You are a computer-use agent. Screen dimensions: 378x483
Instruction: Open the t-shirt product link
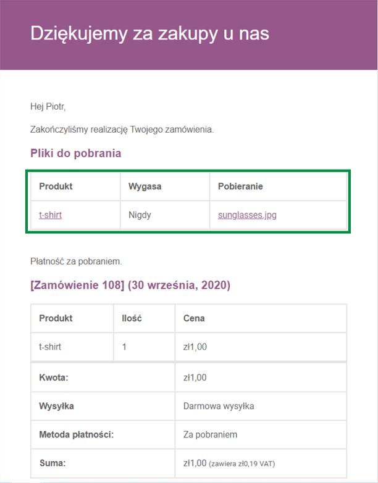pos(50,215)
